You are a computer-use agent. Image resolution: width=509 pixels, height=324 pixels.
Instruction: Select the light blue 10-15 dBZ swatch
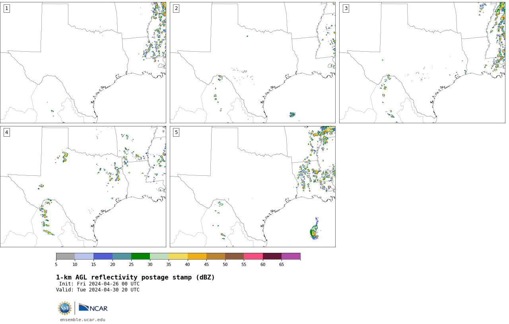(x=84, y=256)
